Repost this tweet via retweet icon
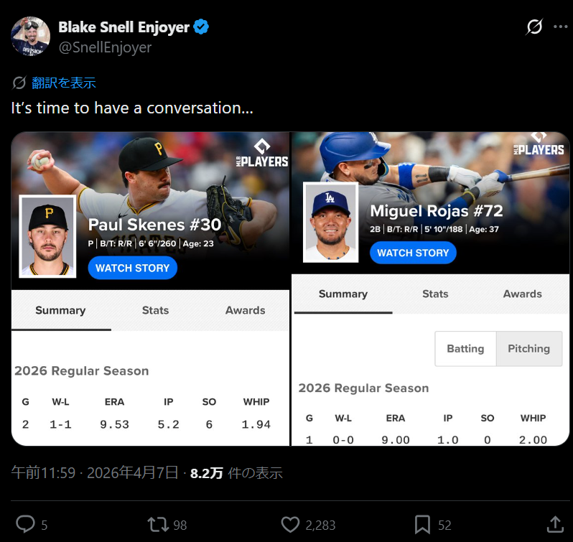 point(157,524)
